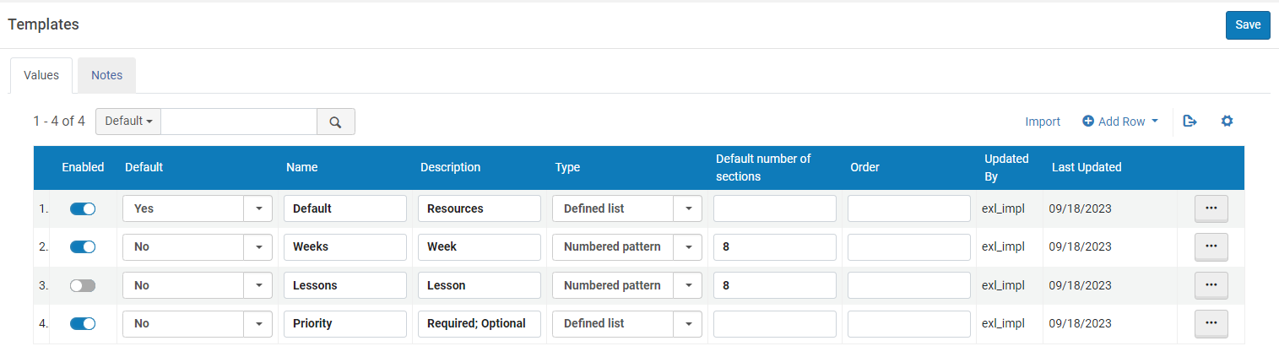This screenshot has height=357, width=1279.
Task: Edit the Name field containing Weeks
Action: pos(345,246)
